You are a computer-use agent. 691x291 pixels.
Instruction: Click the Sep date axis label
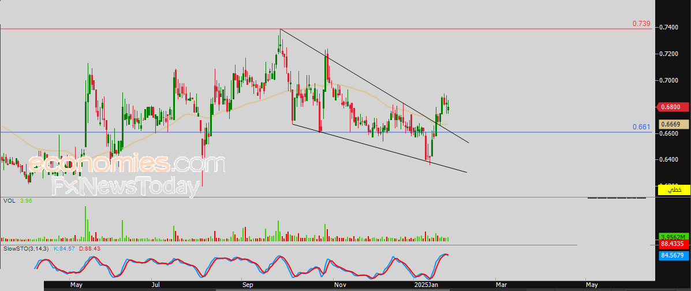point(248,285)
